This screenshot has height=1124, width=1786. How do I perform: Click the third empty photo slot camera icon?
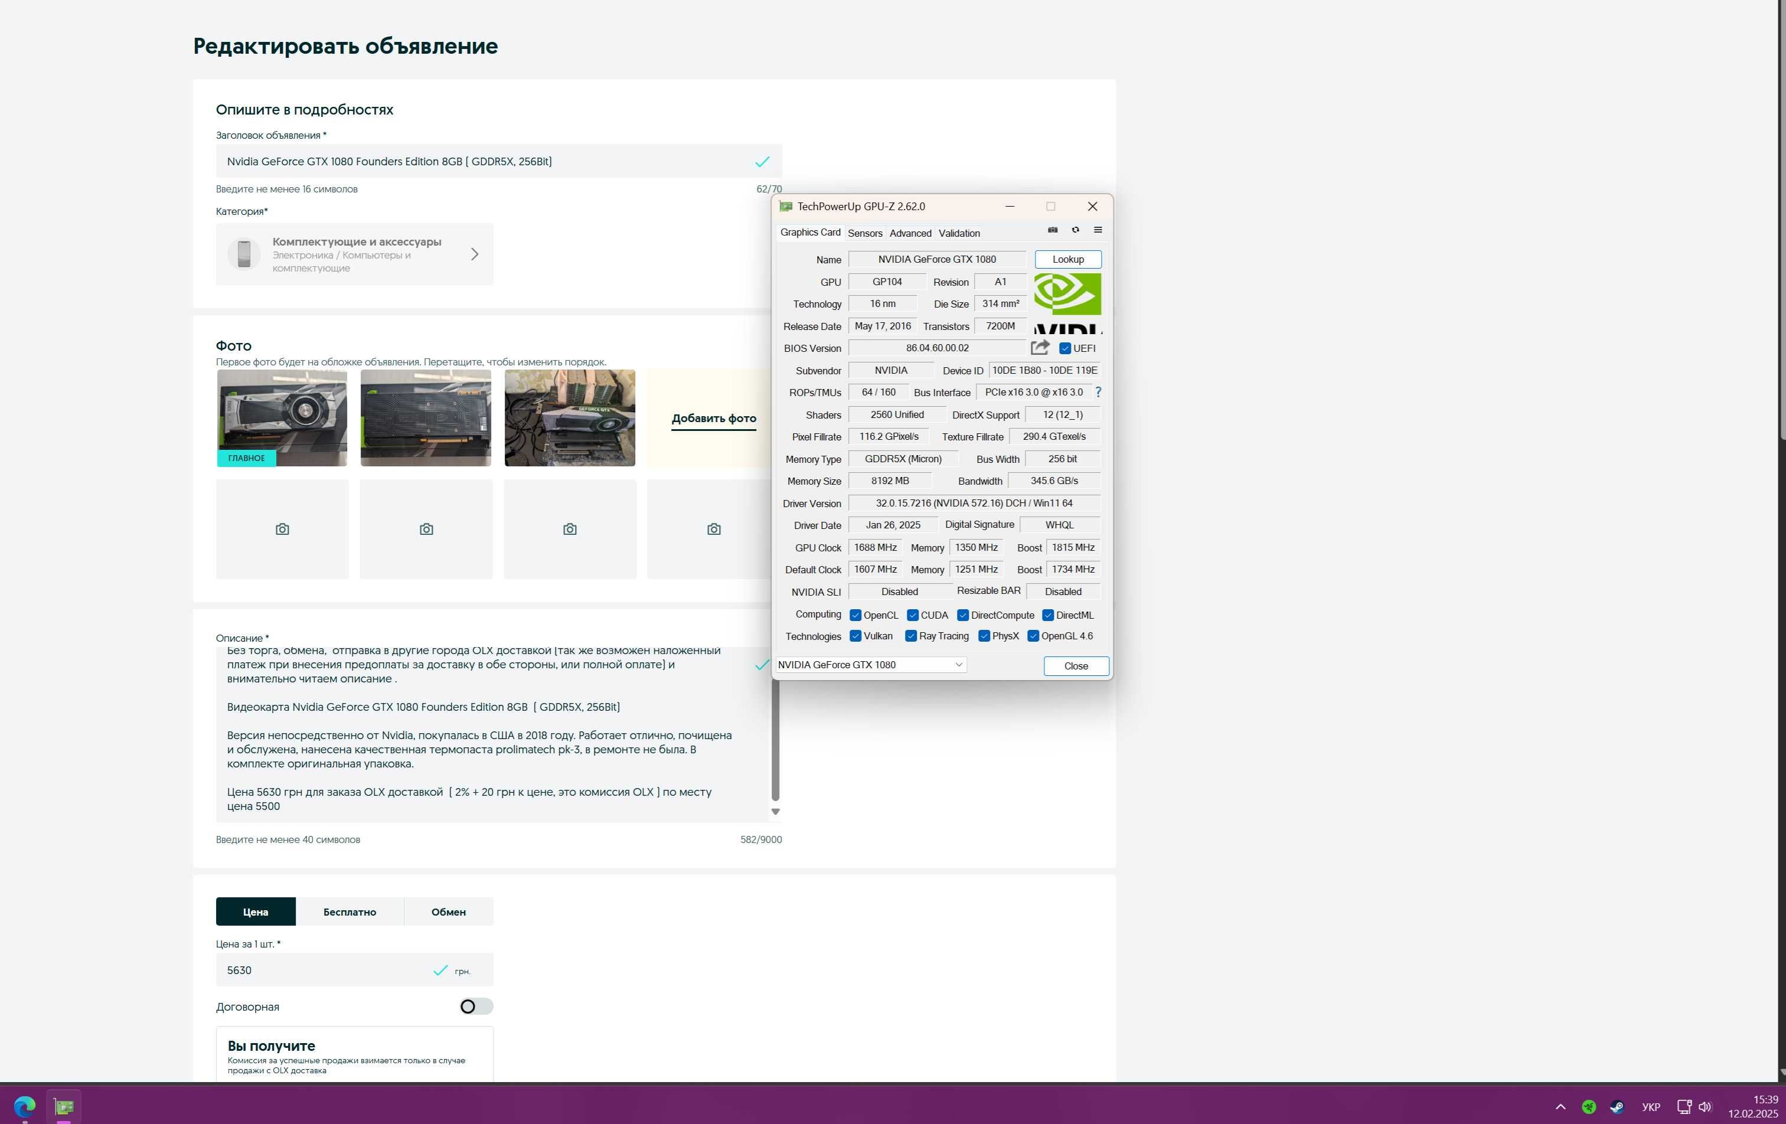[x=570, y=530]
